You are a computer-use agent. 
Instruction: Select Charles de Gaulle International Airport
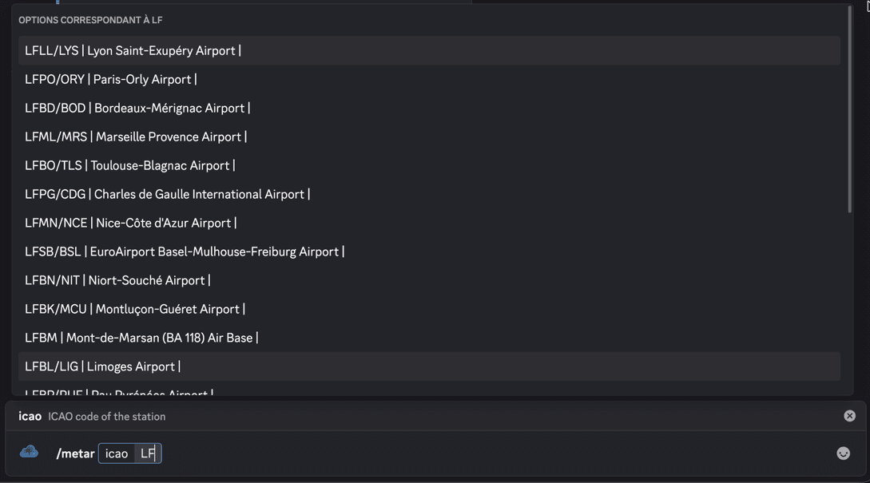point(166,194)
